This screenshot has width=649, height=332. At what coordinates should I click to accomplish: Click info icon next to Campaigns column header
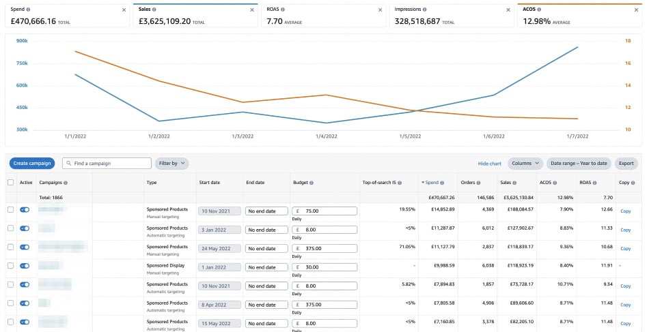pyautogui.click(x=66, y=183)
